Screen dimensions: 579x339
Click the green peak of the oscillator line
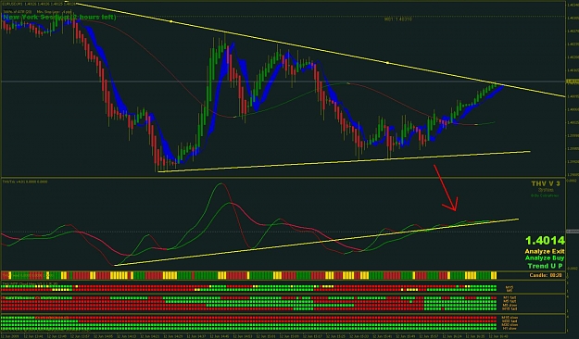(x=220, y=183)
